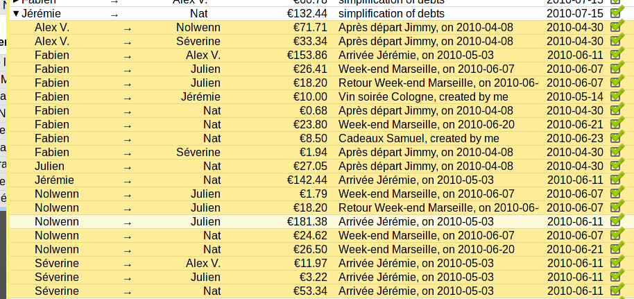Image resolution: width=634 pixels, height=299 pixels.
Task: Click arrow icon in Alex V. to Séverine row
Action: 128,42
